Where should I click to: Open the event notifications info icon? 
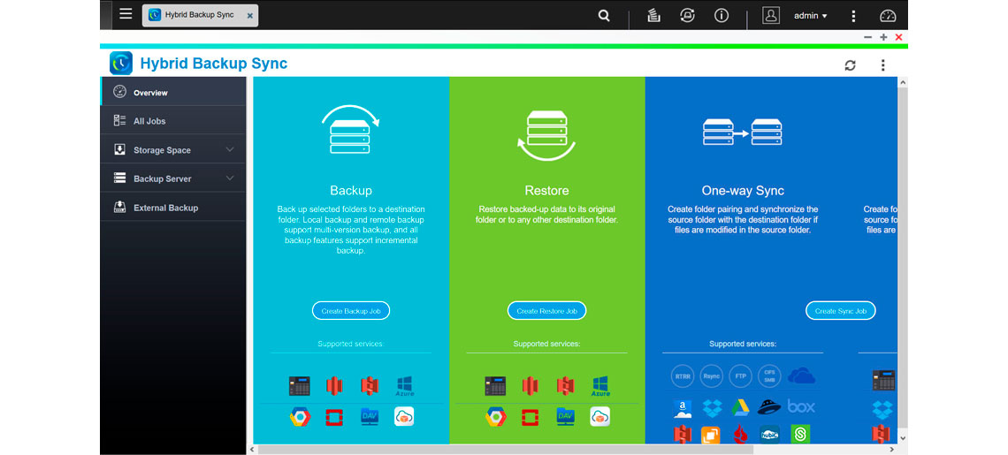pos(722,16)
